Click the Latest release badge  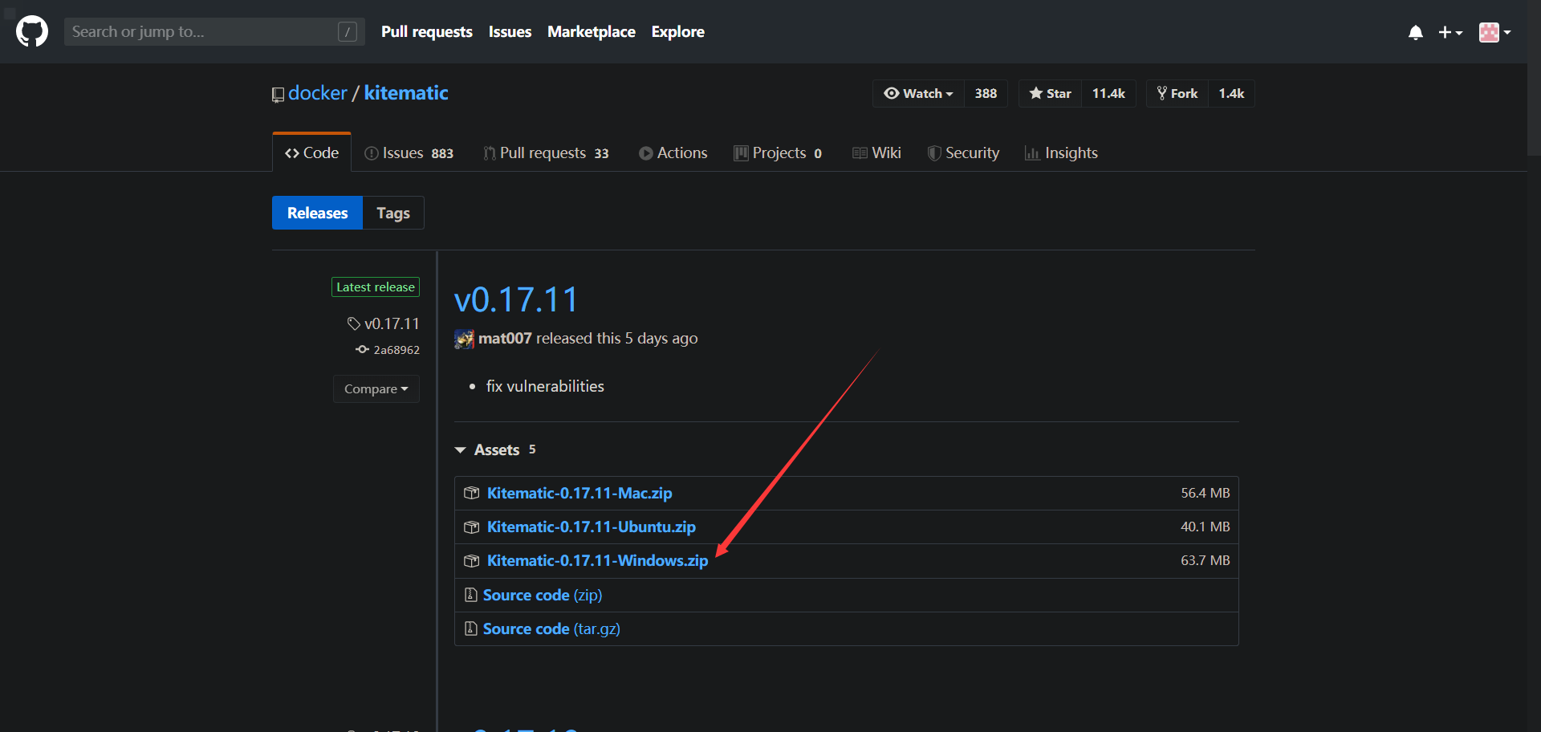pyautogui.click(x=376, y=287)
